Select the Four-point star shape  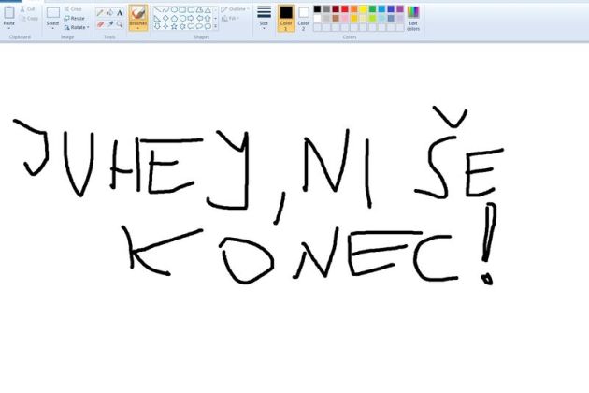click(165, 27)
